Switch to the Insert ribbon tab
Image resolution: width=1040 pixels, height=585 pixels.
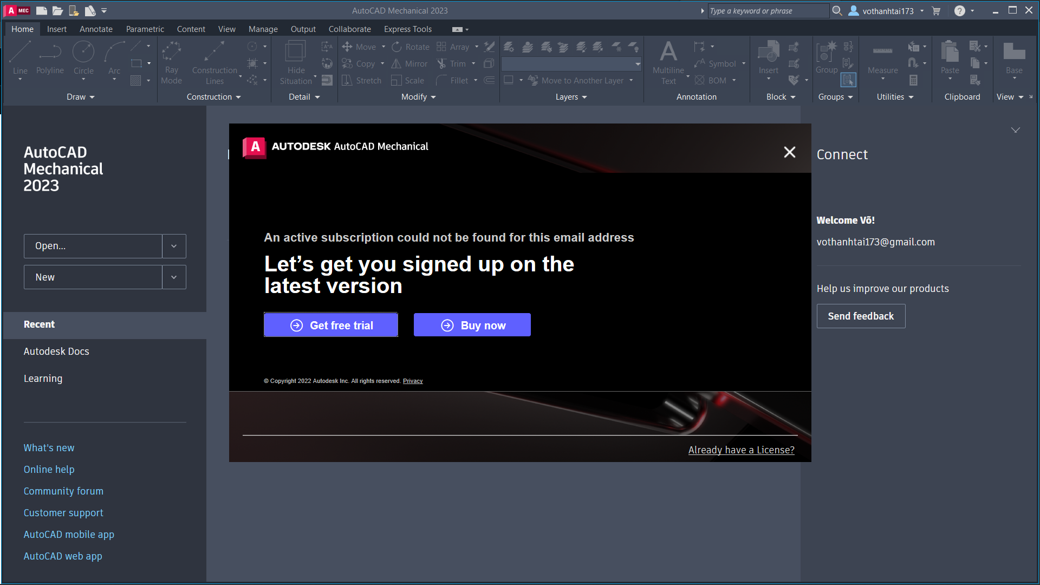click(x=57, y=29)
